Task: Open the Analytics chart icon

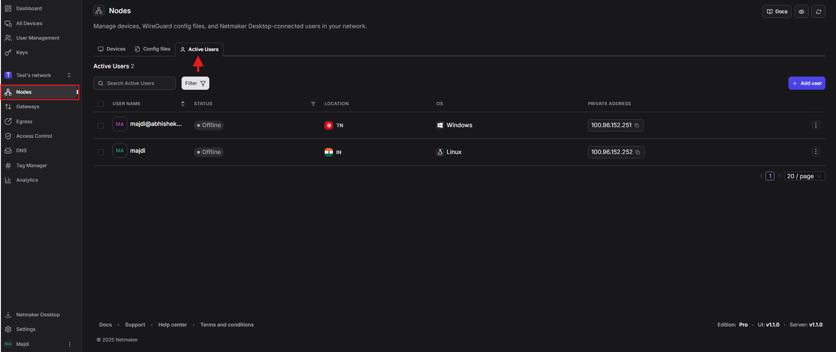Action: [8, 180]
